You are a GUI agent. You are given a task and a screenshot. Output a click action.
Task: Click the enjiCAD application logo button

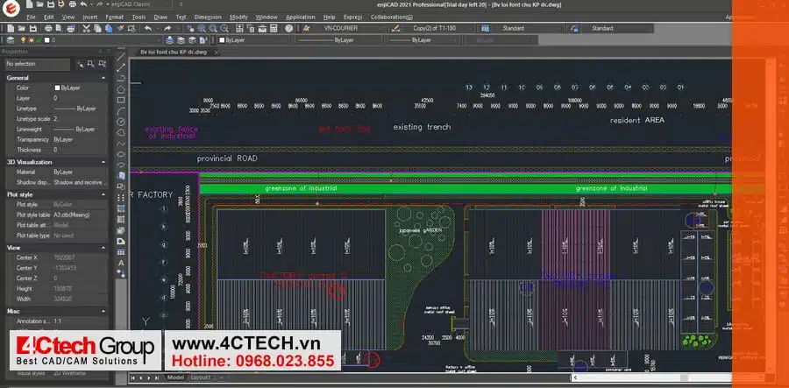pos(10,6)
